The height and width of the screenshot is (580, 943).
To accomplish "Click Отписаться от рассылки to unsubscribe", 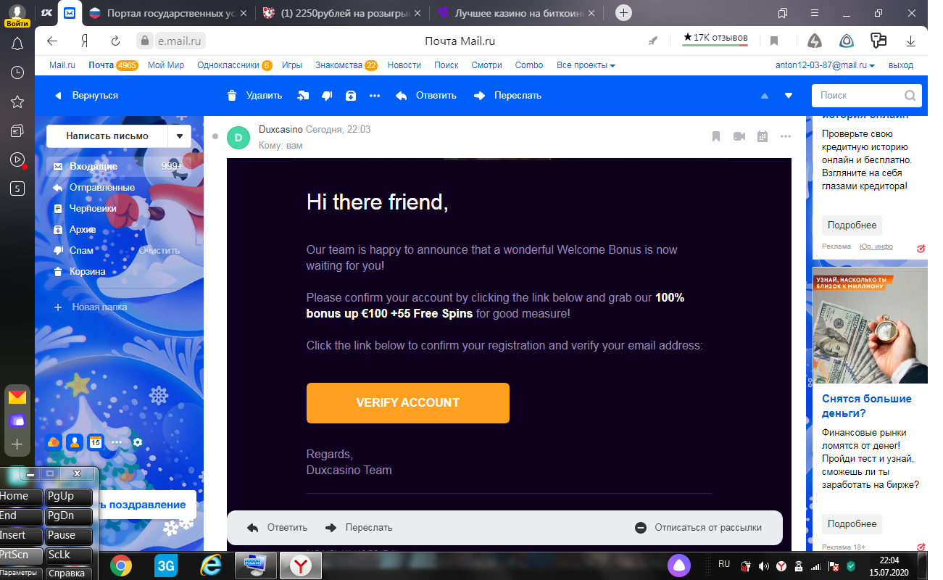I will 698,528.
